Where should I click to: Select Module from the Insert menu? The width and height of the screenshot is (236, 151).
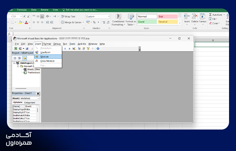click(x=48, y=57)
